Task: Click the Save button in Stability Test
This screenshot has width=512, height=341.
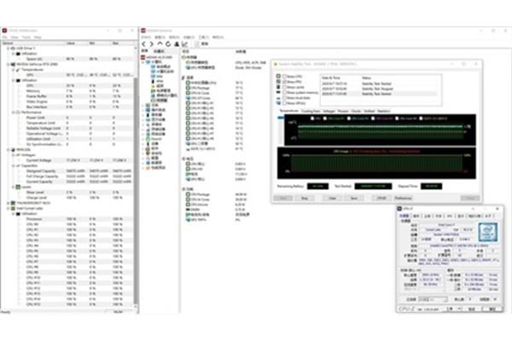Action: coord(353,198)
